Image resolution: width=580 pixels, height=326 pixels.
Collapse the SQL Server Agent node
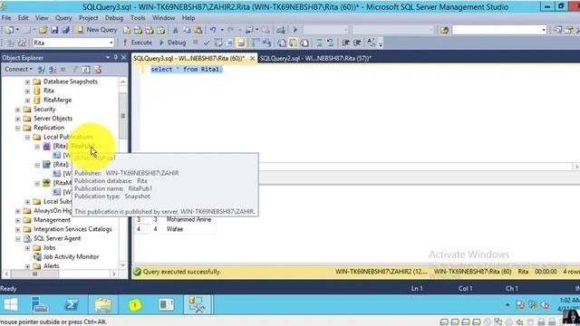coord(18,239)
